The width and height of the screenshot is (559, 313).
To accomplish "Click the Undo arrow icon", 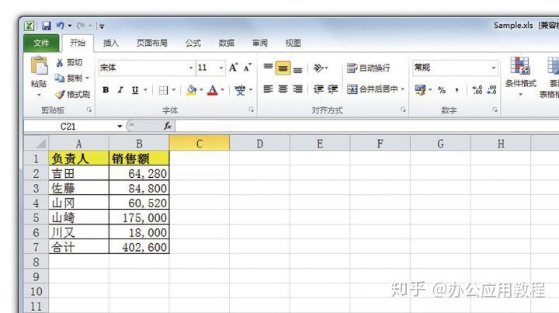I will (x=61, y=26).
